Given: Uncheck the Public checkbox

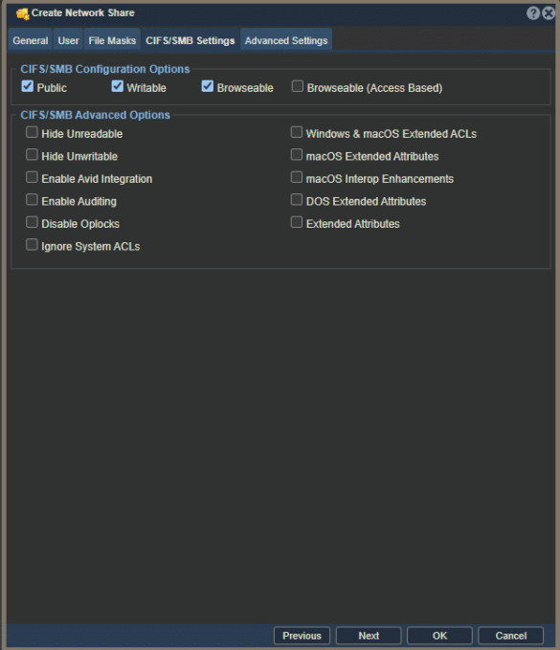Looking at the screenshot, I should [28, 86].
